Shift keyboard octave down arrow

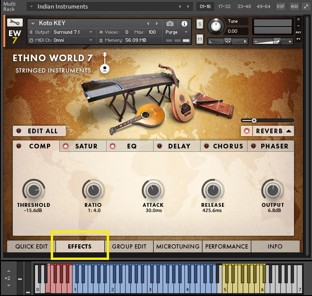pyautogui.click(x=9, y=286)
